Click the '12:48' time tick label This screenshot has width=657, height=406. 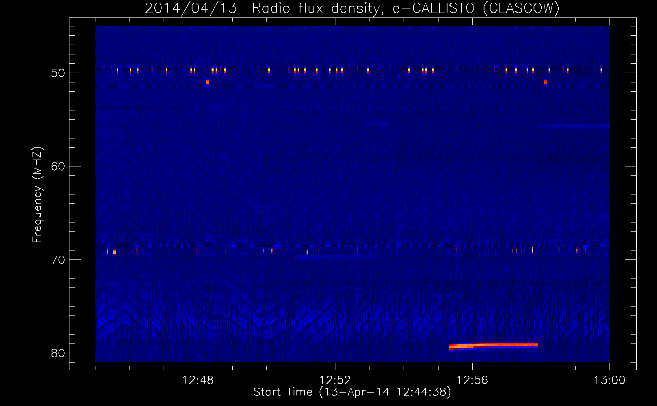pos(198,380)
